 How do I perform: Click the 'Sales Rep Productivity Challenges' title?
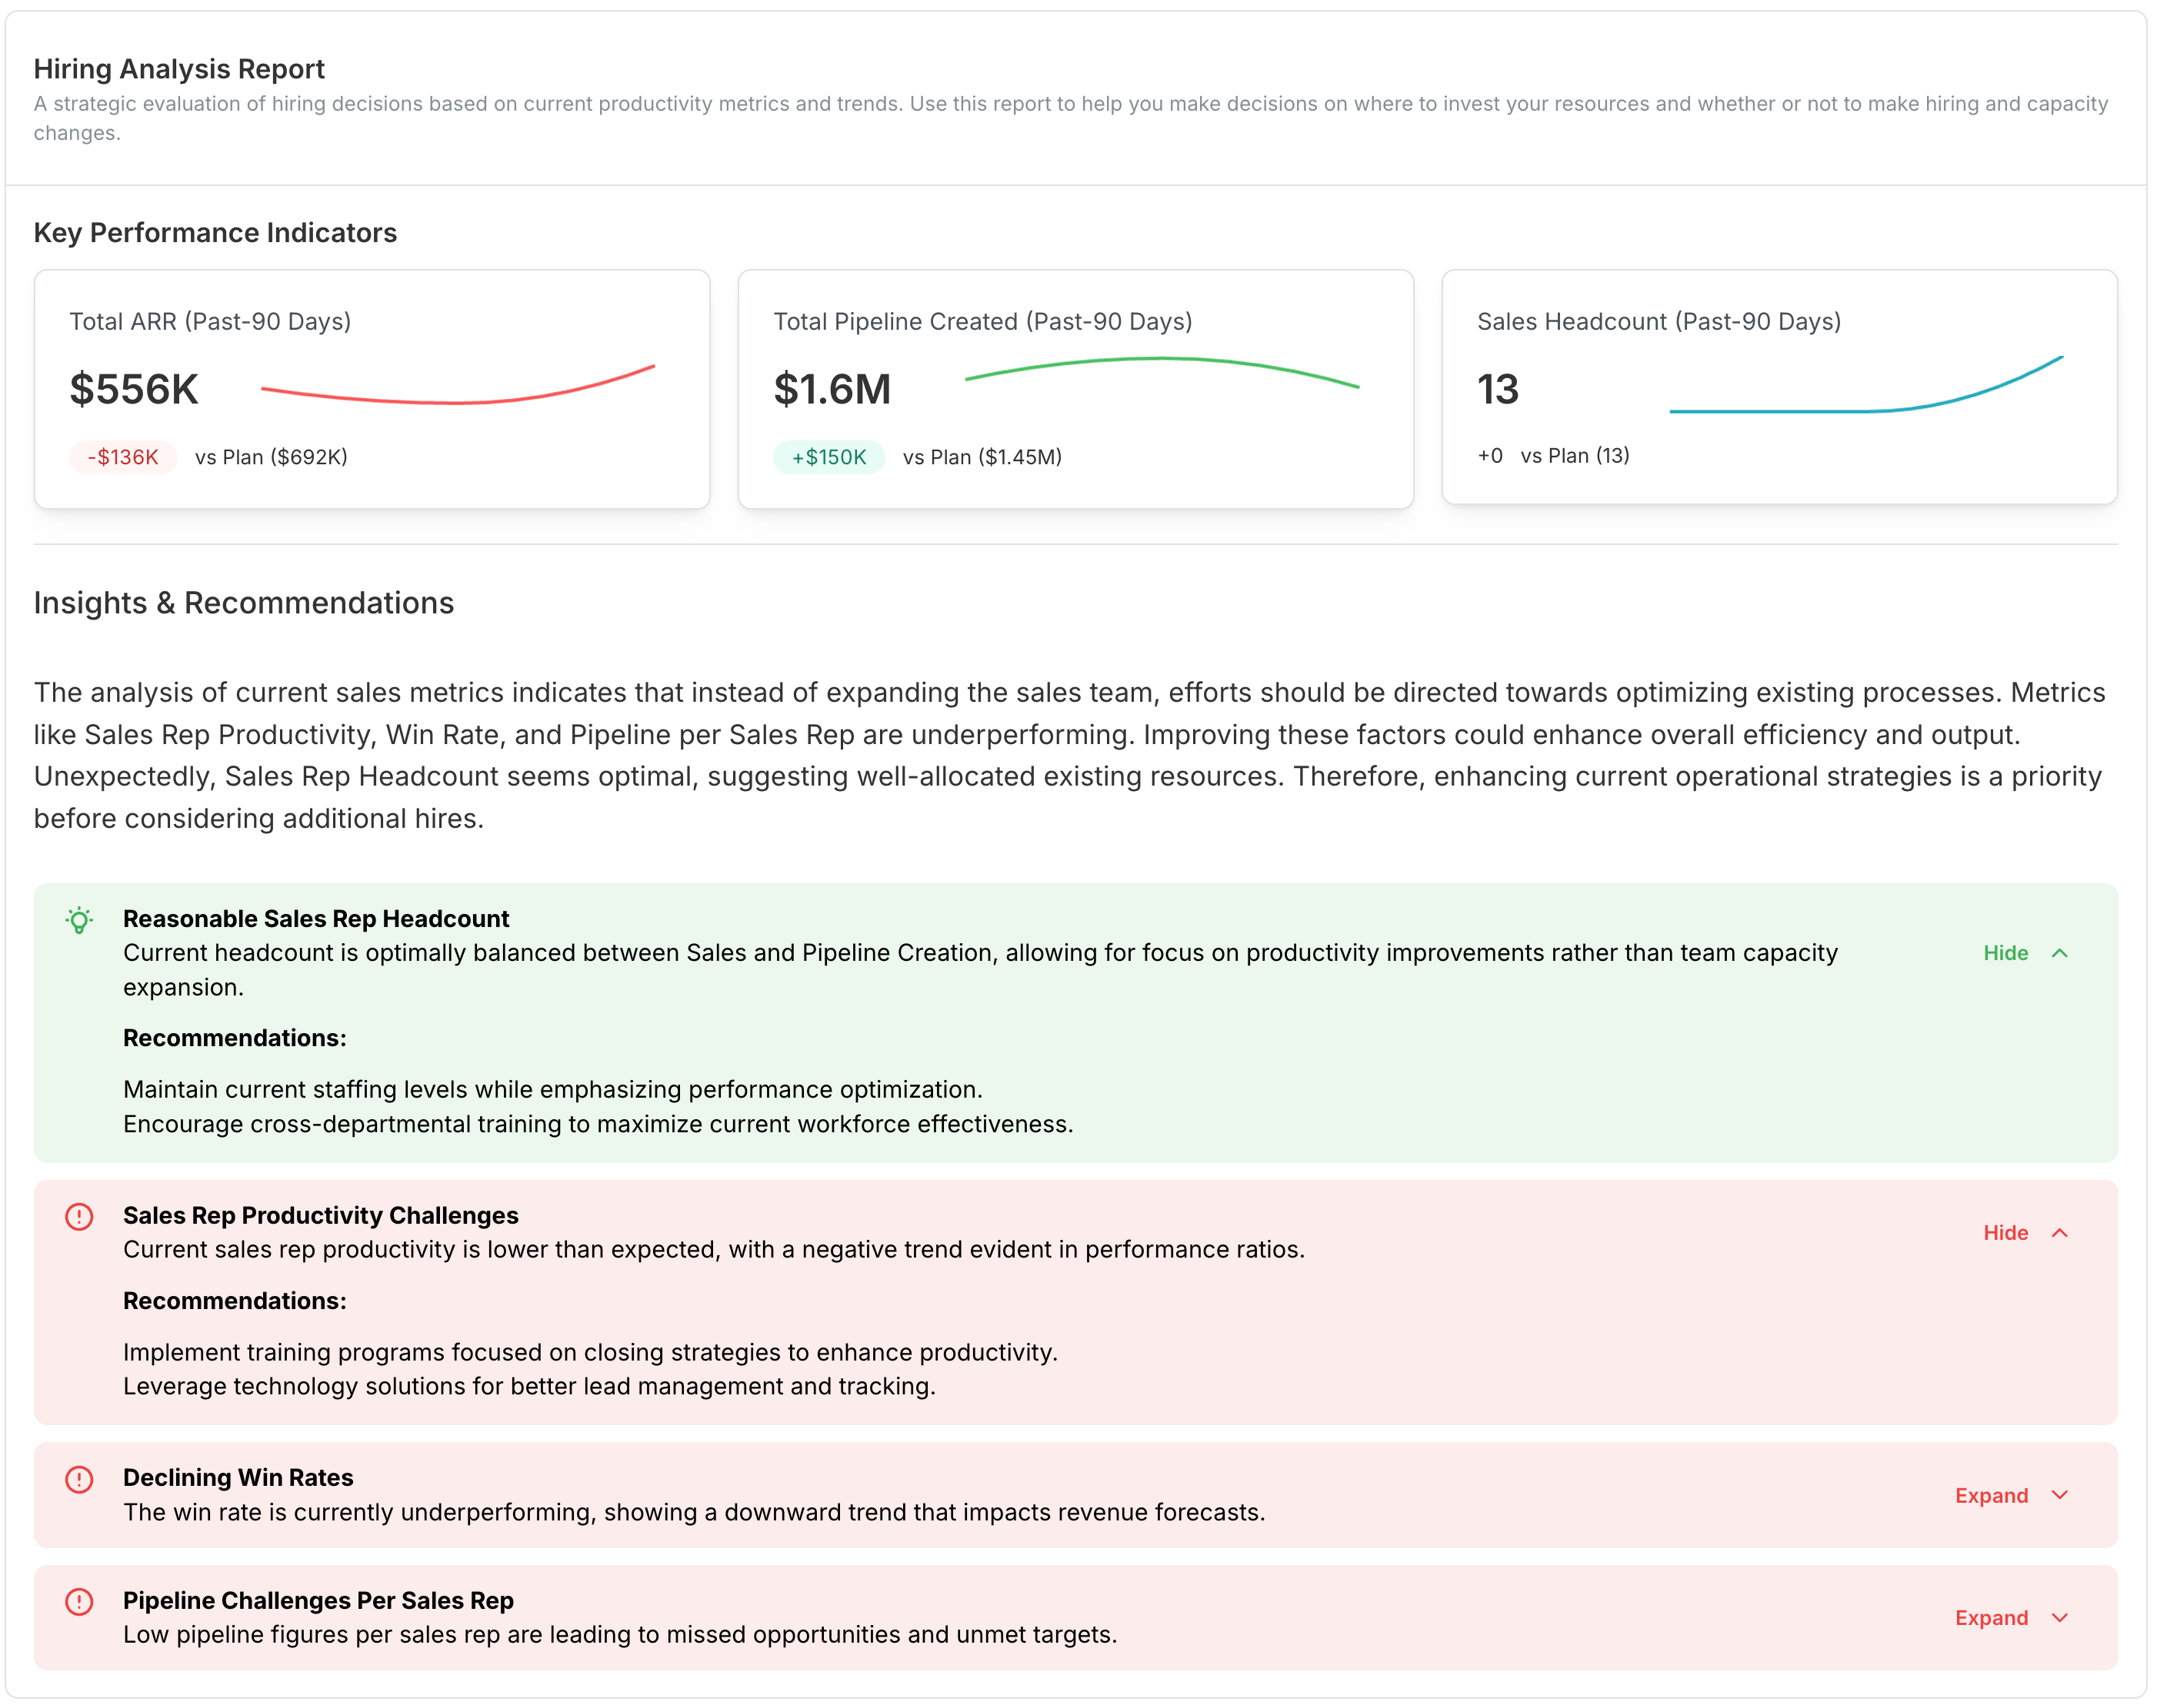[x=320, y=1216]
